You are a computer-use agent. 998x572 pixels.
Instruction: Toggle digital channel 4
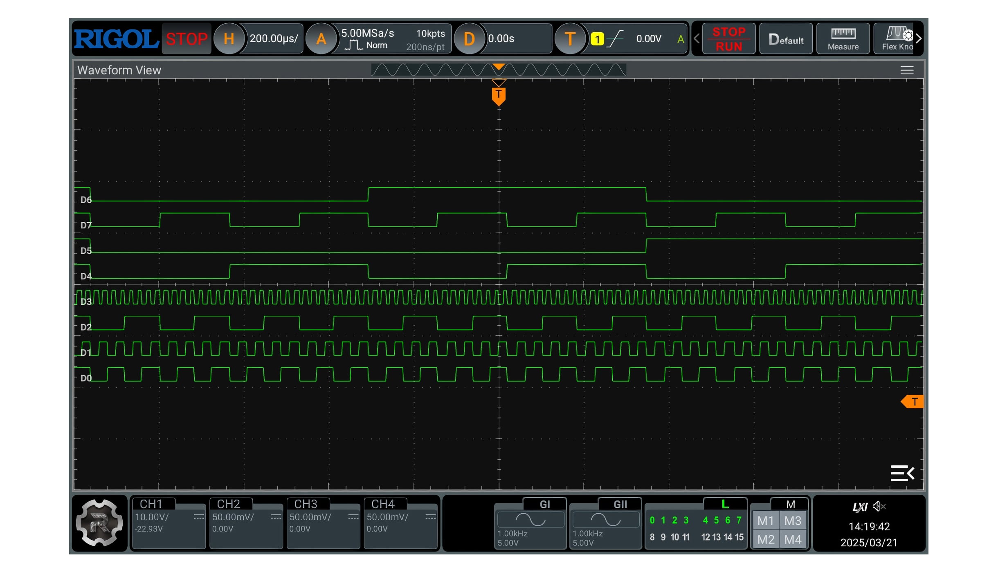tap(706, 520)
